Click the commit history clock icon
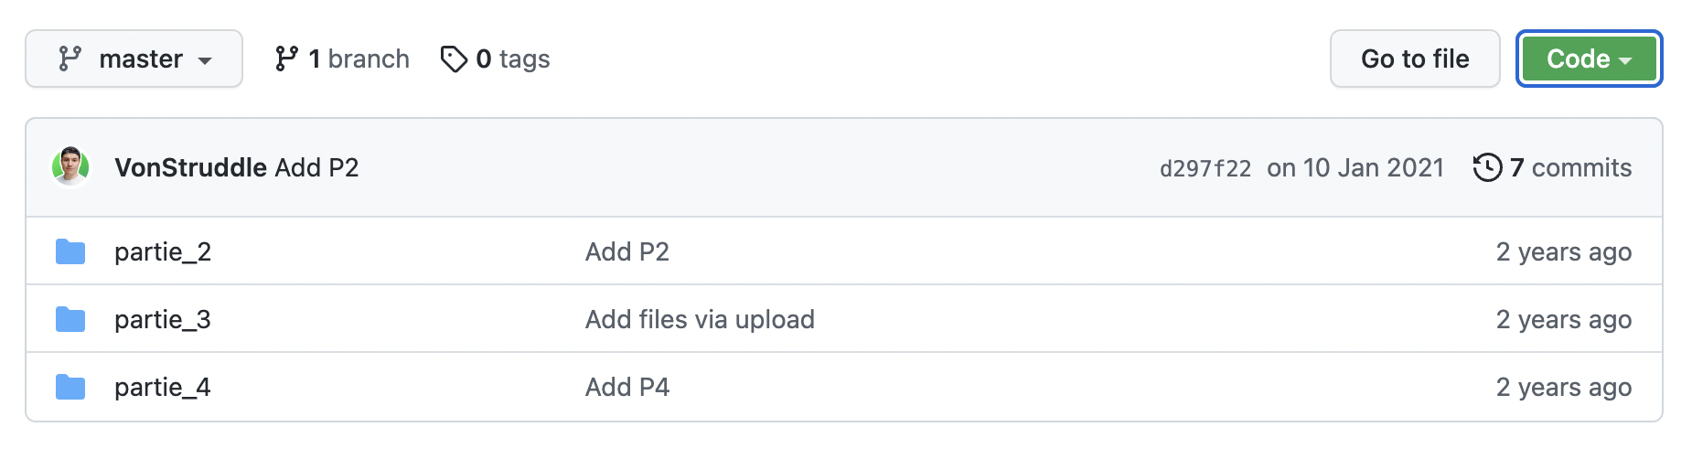1692x459 pixels. pyautogui.click(x=1487, y=167)
